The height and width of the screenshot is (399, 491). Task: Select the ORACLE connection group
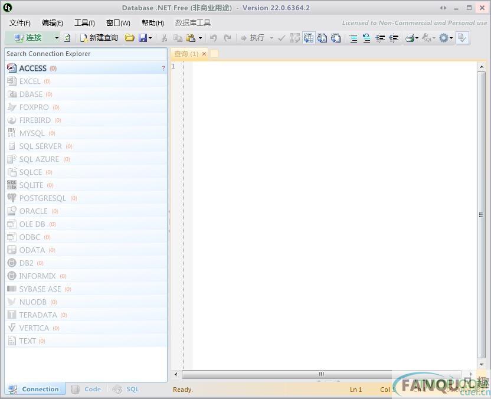(86, 211)
